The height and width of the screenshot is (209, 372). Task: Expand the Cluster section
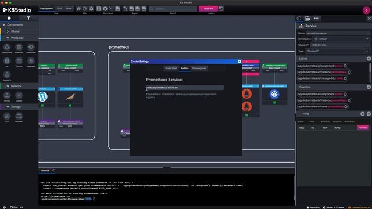[x=8, y=31]
